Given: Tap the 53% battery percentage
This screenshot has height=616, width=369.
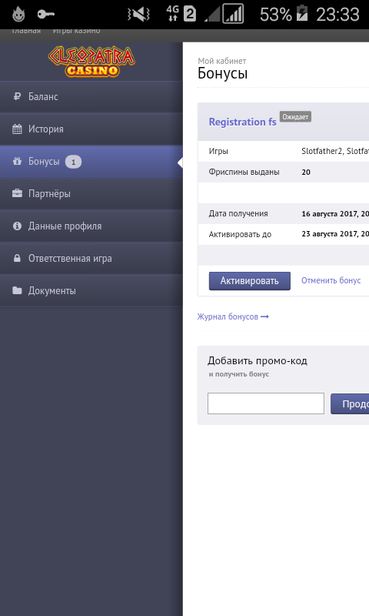Looking at the screenshot, I should [276, 15].
